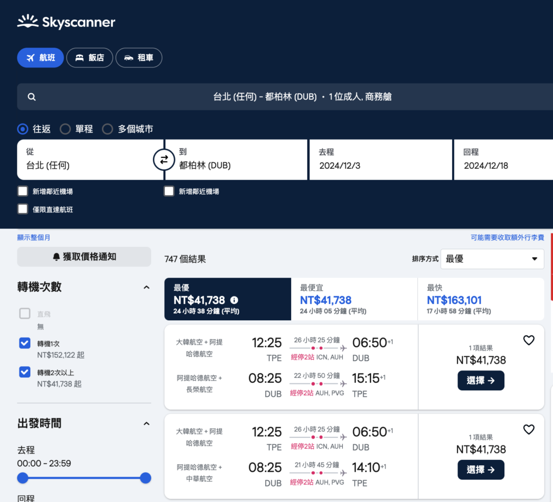Screen dimensions: 553x502
Task: Swap origin and destination arrows icon
Action: [164, 160]
